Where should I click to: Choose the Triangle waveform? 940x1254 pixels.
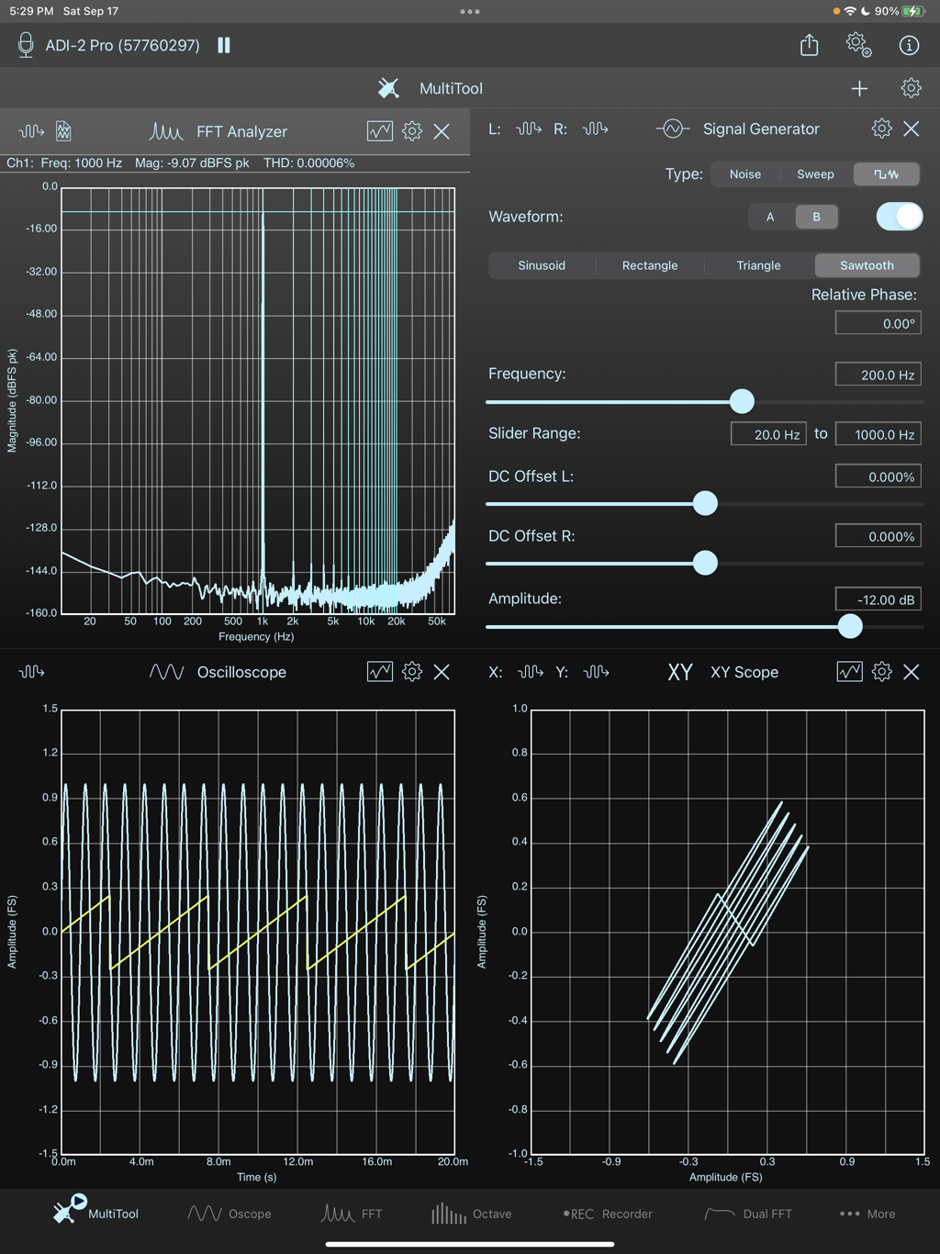[x=758, y=265]
